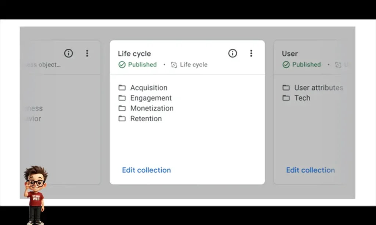Screen dimensions: 376x225
Task: Open three-dot menu on the left partial card
Action: [87, 54]
